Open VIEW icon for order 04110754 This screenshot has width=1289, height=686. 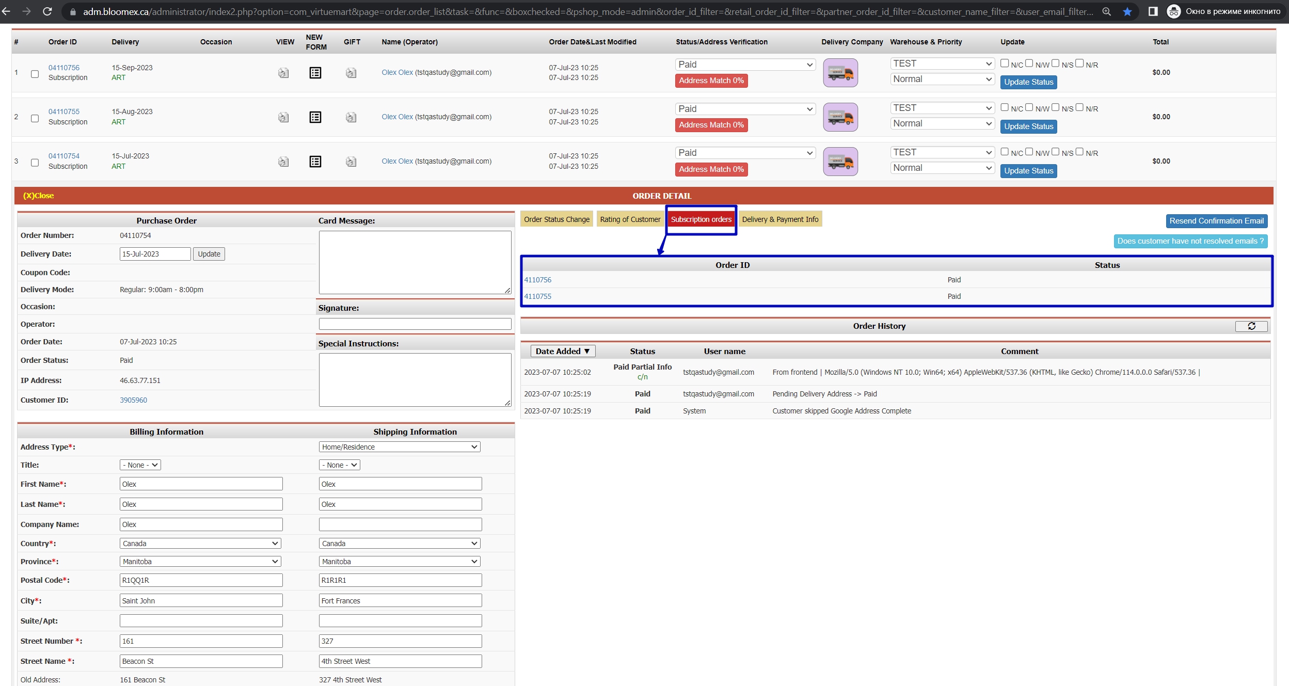click(x=283, y=162)
